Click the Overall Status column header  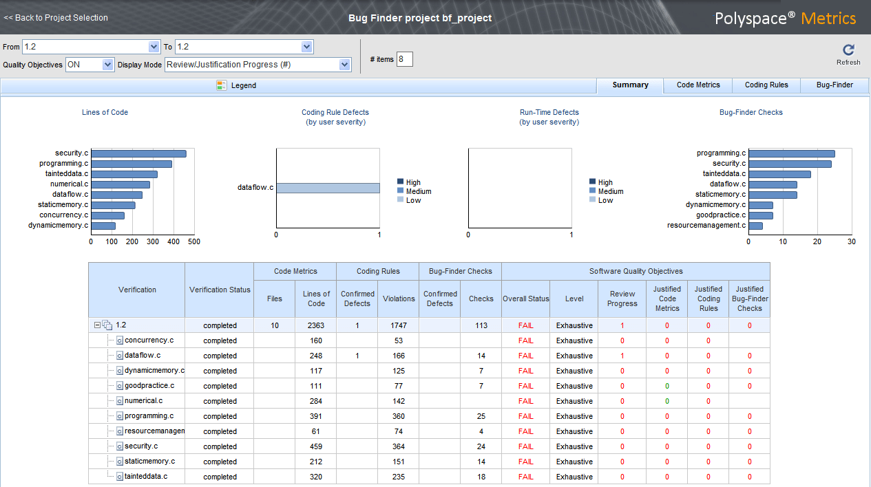pyautogui.click(x=526, y=299)
